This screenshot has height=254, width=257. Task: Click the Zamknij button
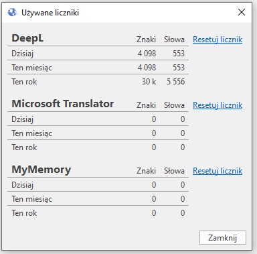[x=223, y=238]
